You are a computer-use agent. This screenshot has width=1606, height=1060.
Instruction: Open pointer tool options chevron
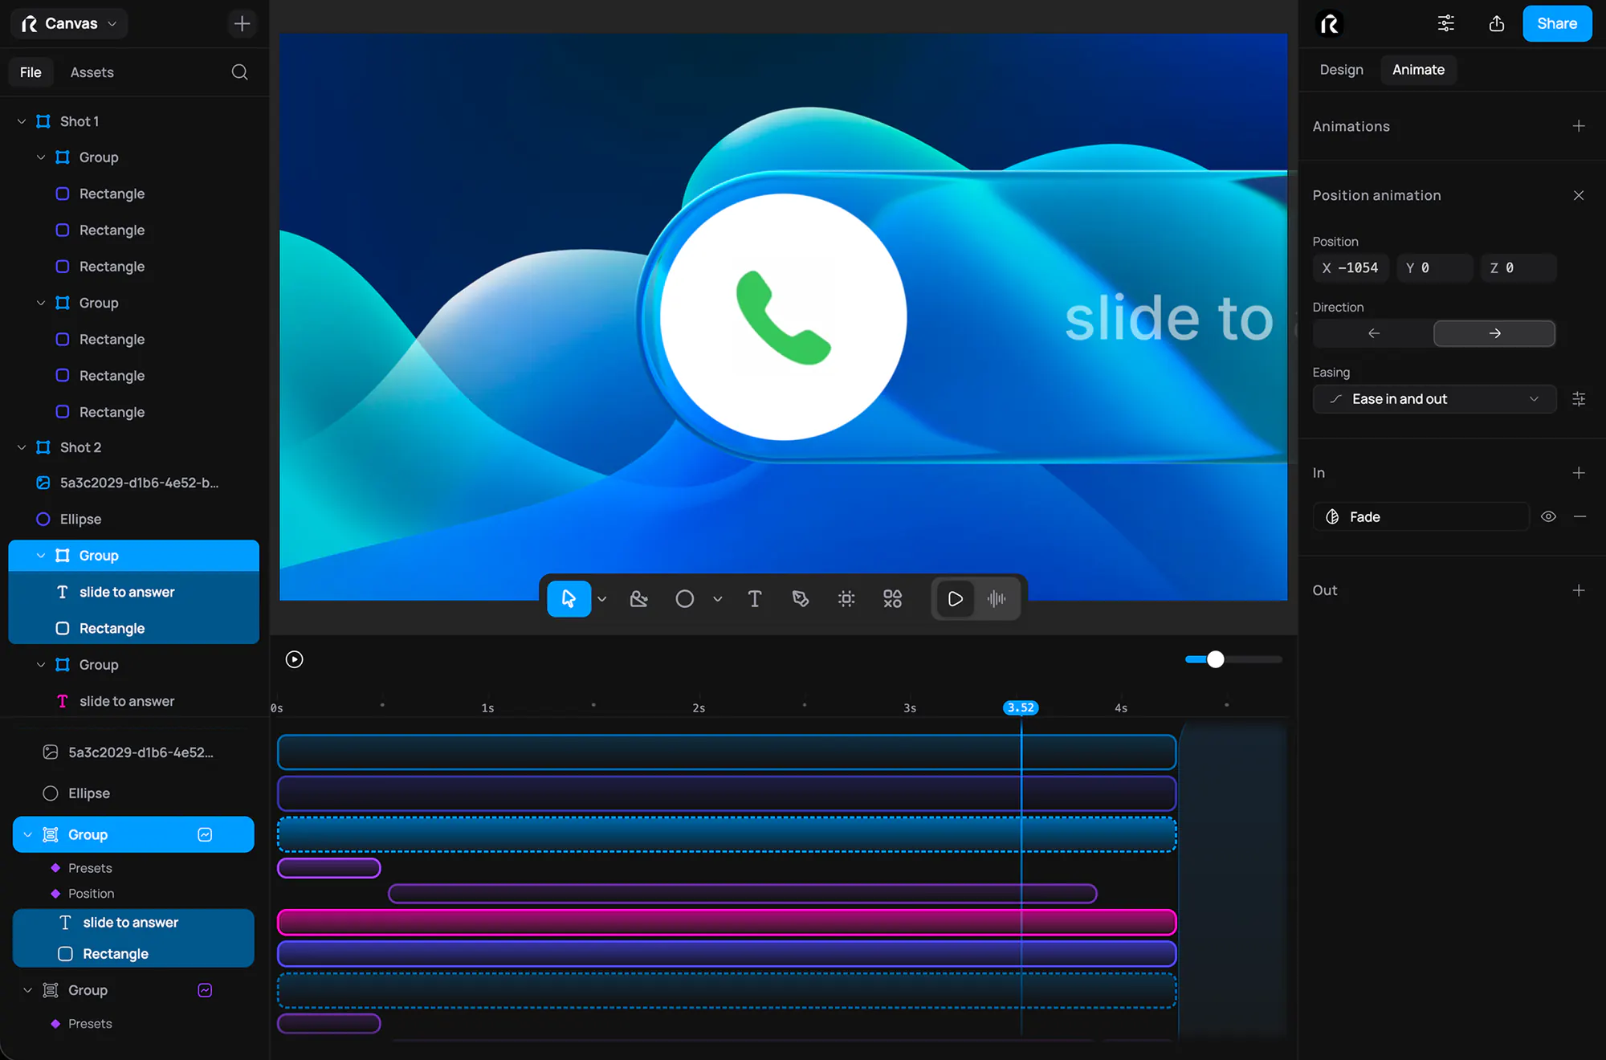coord(602,599)
